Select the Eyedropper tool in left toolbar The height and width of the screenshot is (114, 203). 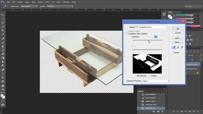(x=3, y=34)
